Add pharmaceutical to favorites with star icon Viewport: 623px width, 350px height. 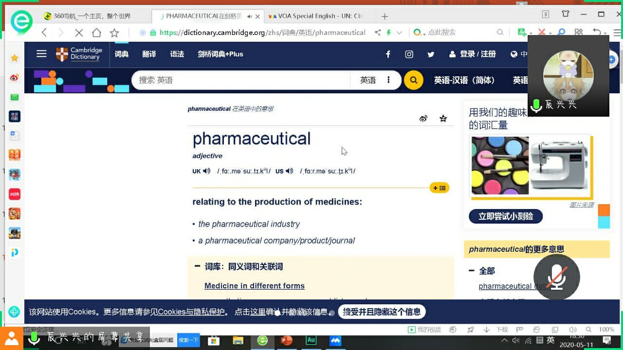tap(443, 119)
